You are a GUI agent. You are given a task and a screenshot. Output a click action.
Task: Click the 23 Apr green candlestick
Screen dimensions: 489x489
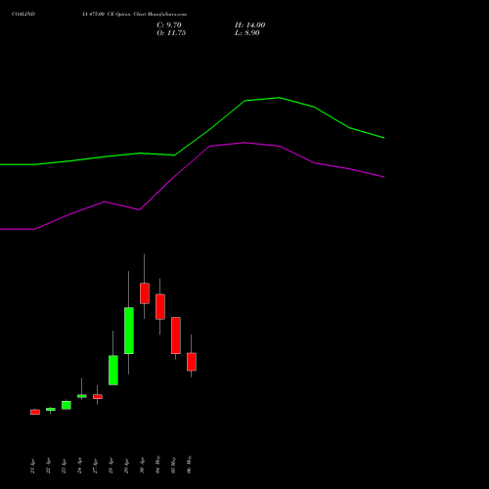(67, 405)
